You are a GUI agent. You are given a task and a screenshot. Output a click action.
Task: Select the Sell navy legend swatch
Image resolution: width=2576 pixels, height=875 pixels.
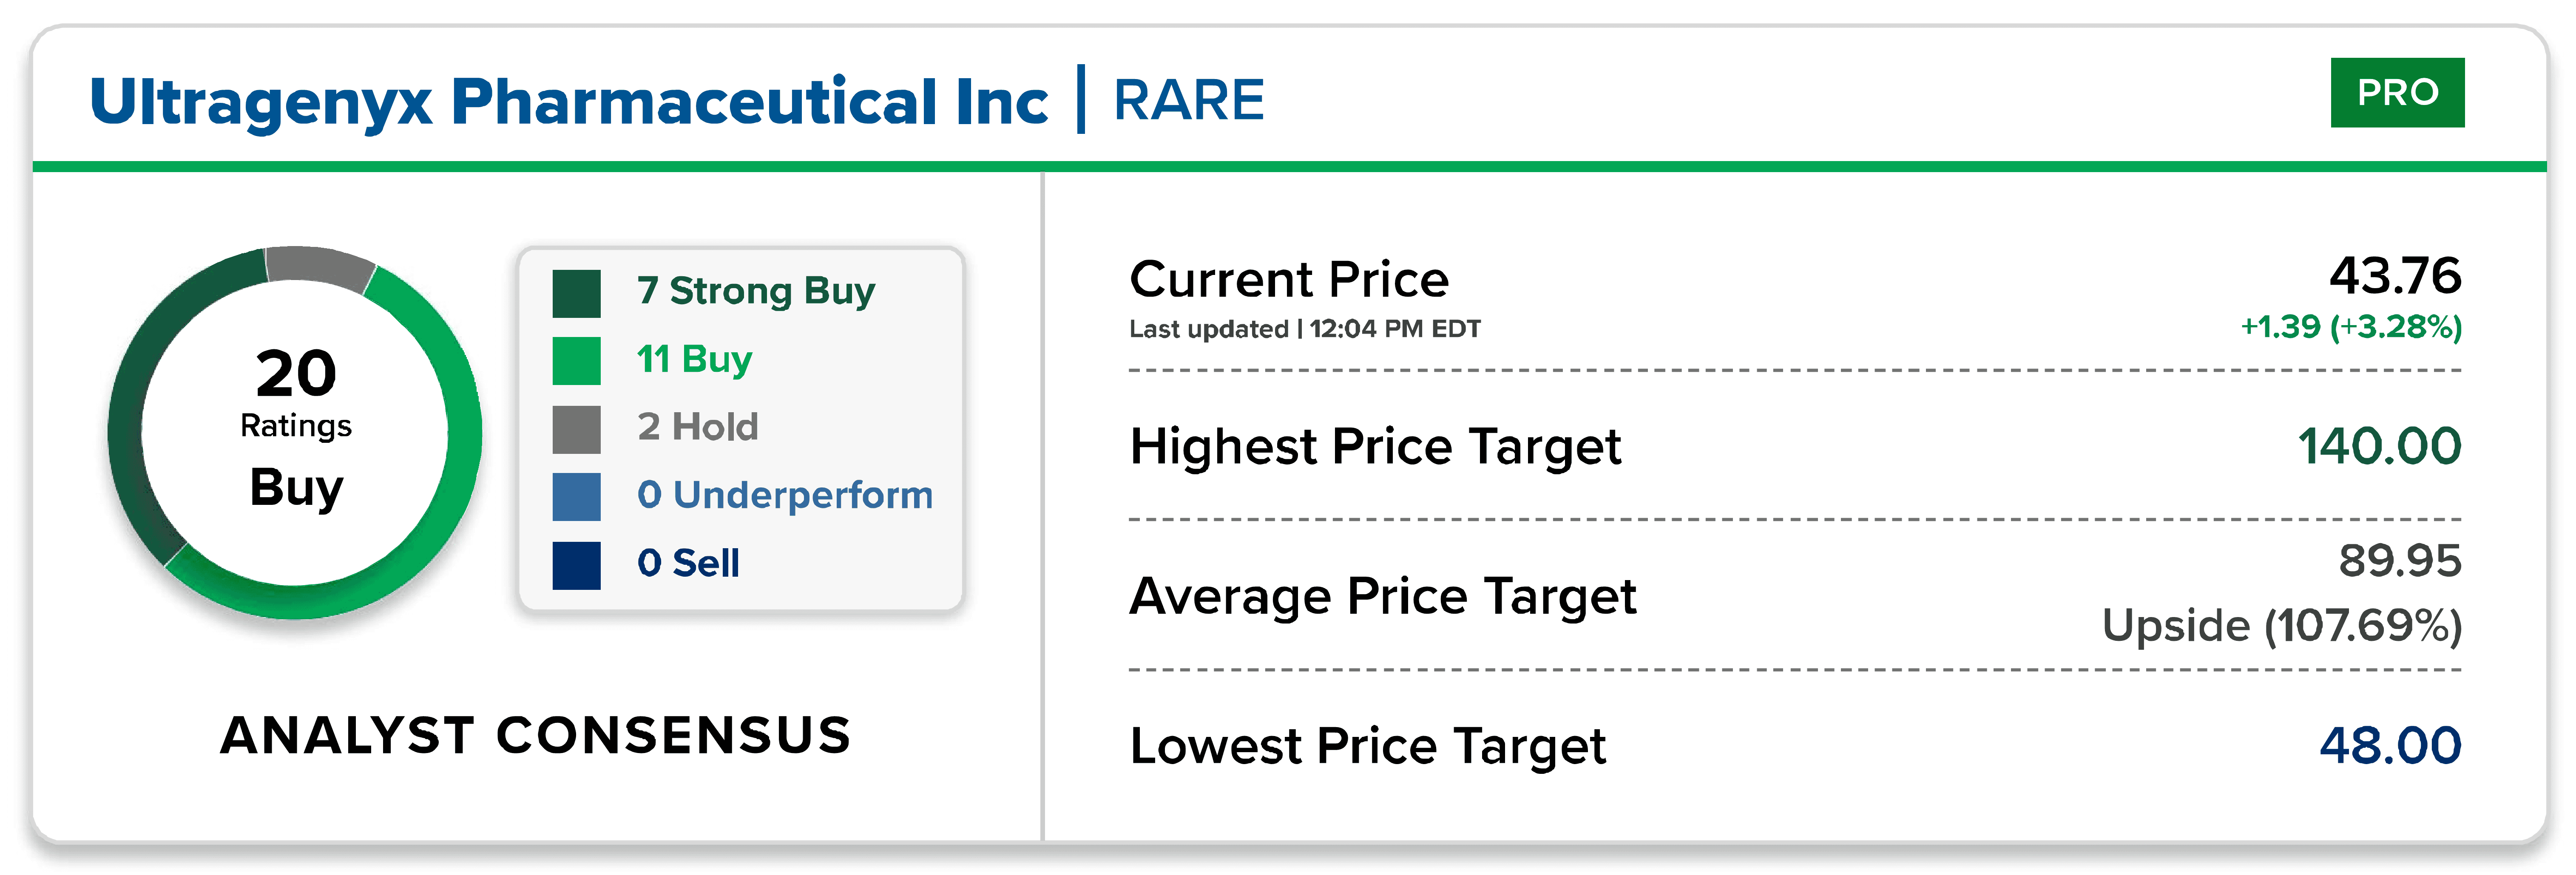(576, 565)
